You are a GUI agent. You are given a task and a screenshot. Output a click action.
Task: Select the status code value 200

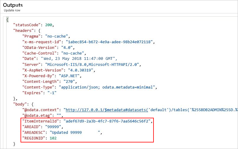click(x=48, y=25)
